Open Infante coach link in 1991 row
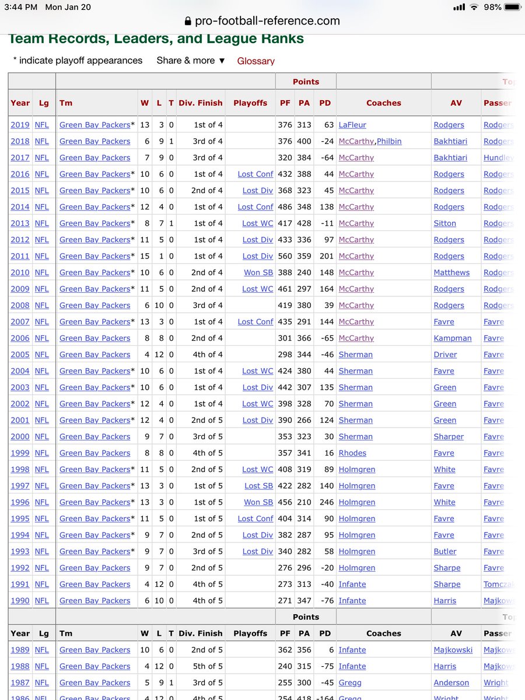525x700 pixels. click(353, 584)
